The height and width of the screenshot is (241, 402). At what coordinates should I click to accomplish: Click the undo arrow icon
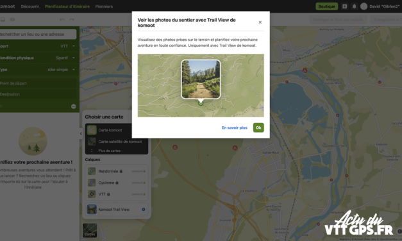62,19
